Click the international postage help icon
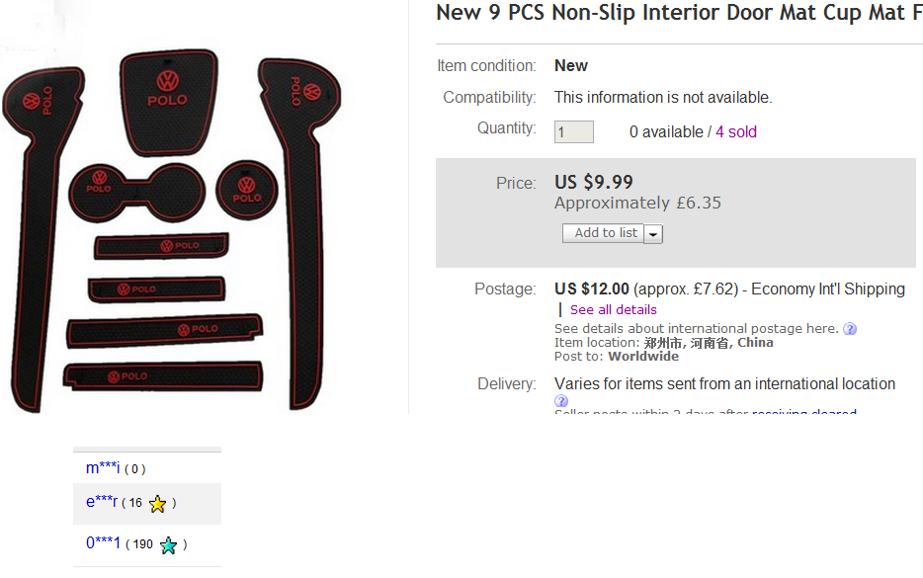923x578 pixels. click(850, 329)
